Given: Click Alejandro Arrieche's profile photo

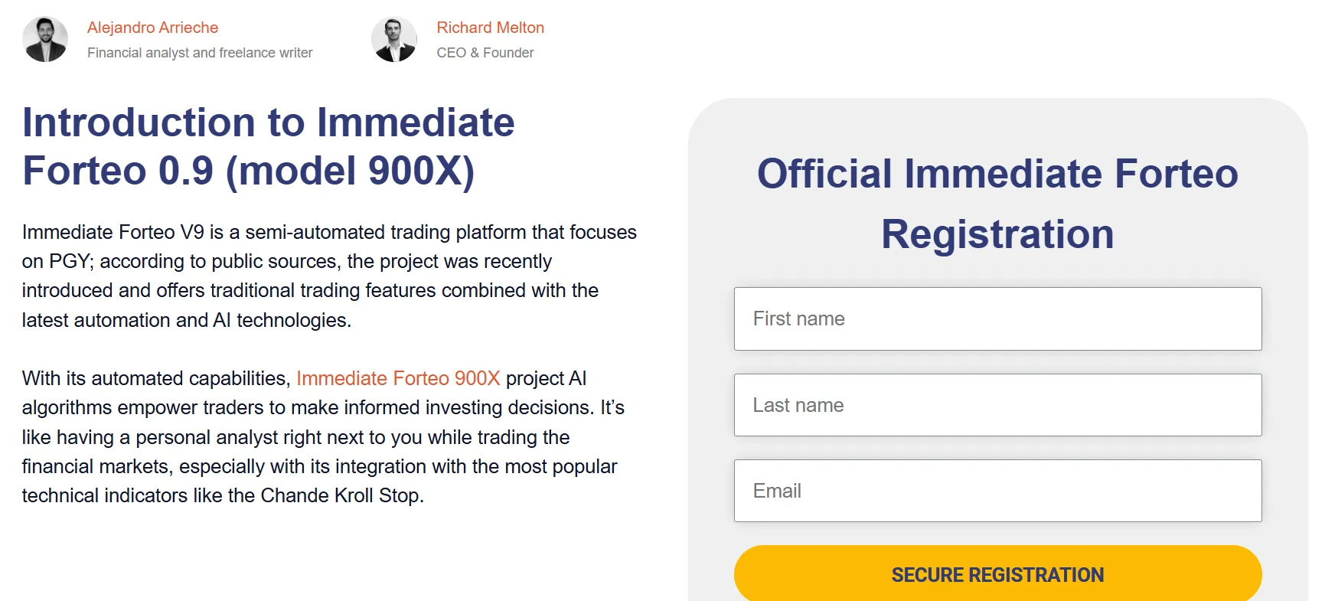Looking at the screenshot, I should tap(45, 38).
